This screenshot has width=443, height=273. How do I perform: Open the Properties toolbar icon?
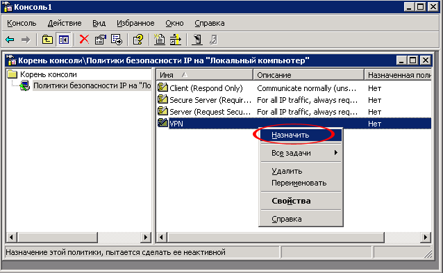click(x=100, y=40)
